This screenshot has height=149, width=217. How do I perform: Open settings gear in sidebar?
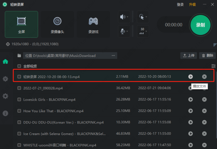pyautogui.click(x=5, y=96)
